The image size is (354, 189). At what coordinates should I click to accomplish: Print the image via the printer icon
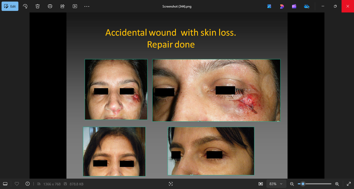pyautogui.click(x=50, y=6)
